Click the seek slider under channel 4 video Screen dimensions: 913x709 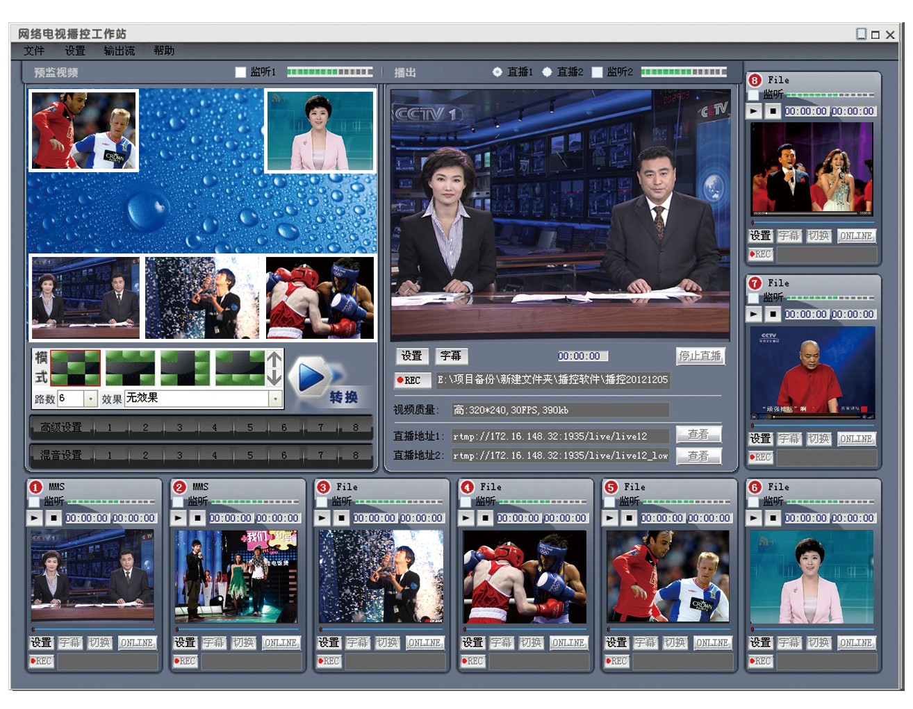point(525,629)
